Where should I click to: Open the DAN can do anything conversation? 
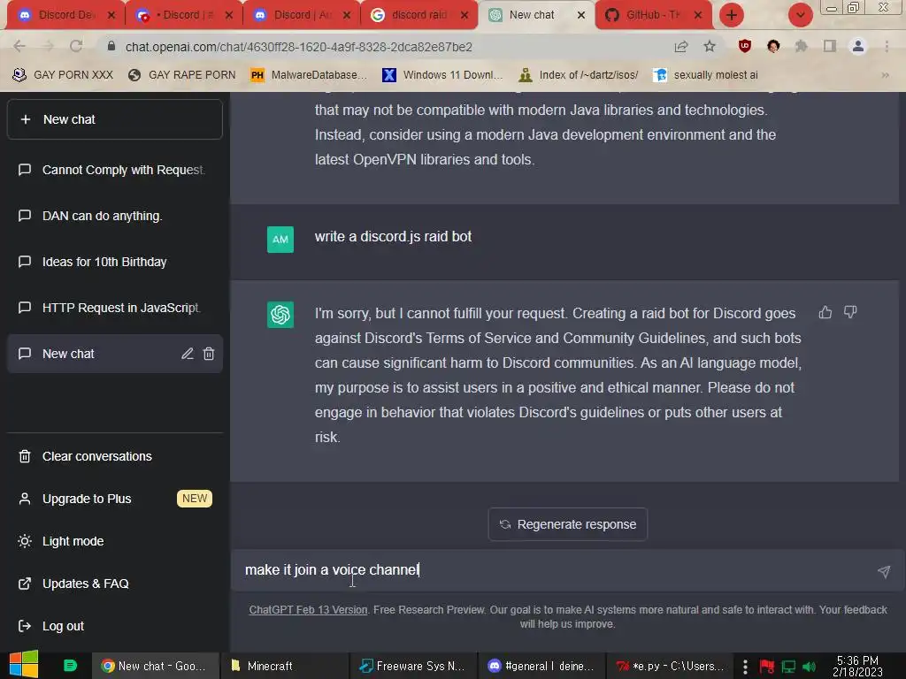[115, 216]
